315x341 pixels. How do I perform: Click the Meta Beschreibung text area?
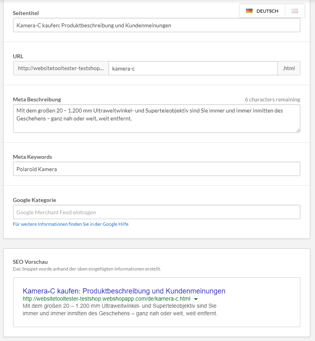tap(157, 118)
